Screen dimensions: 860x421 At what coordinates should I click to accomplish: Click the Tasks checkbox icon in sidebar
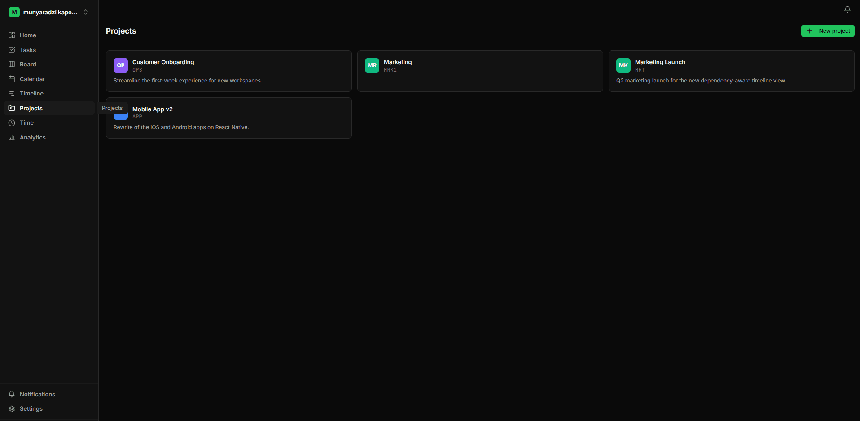pos(12,50)
